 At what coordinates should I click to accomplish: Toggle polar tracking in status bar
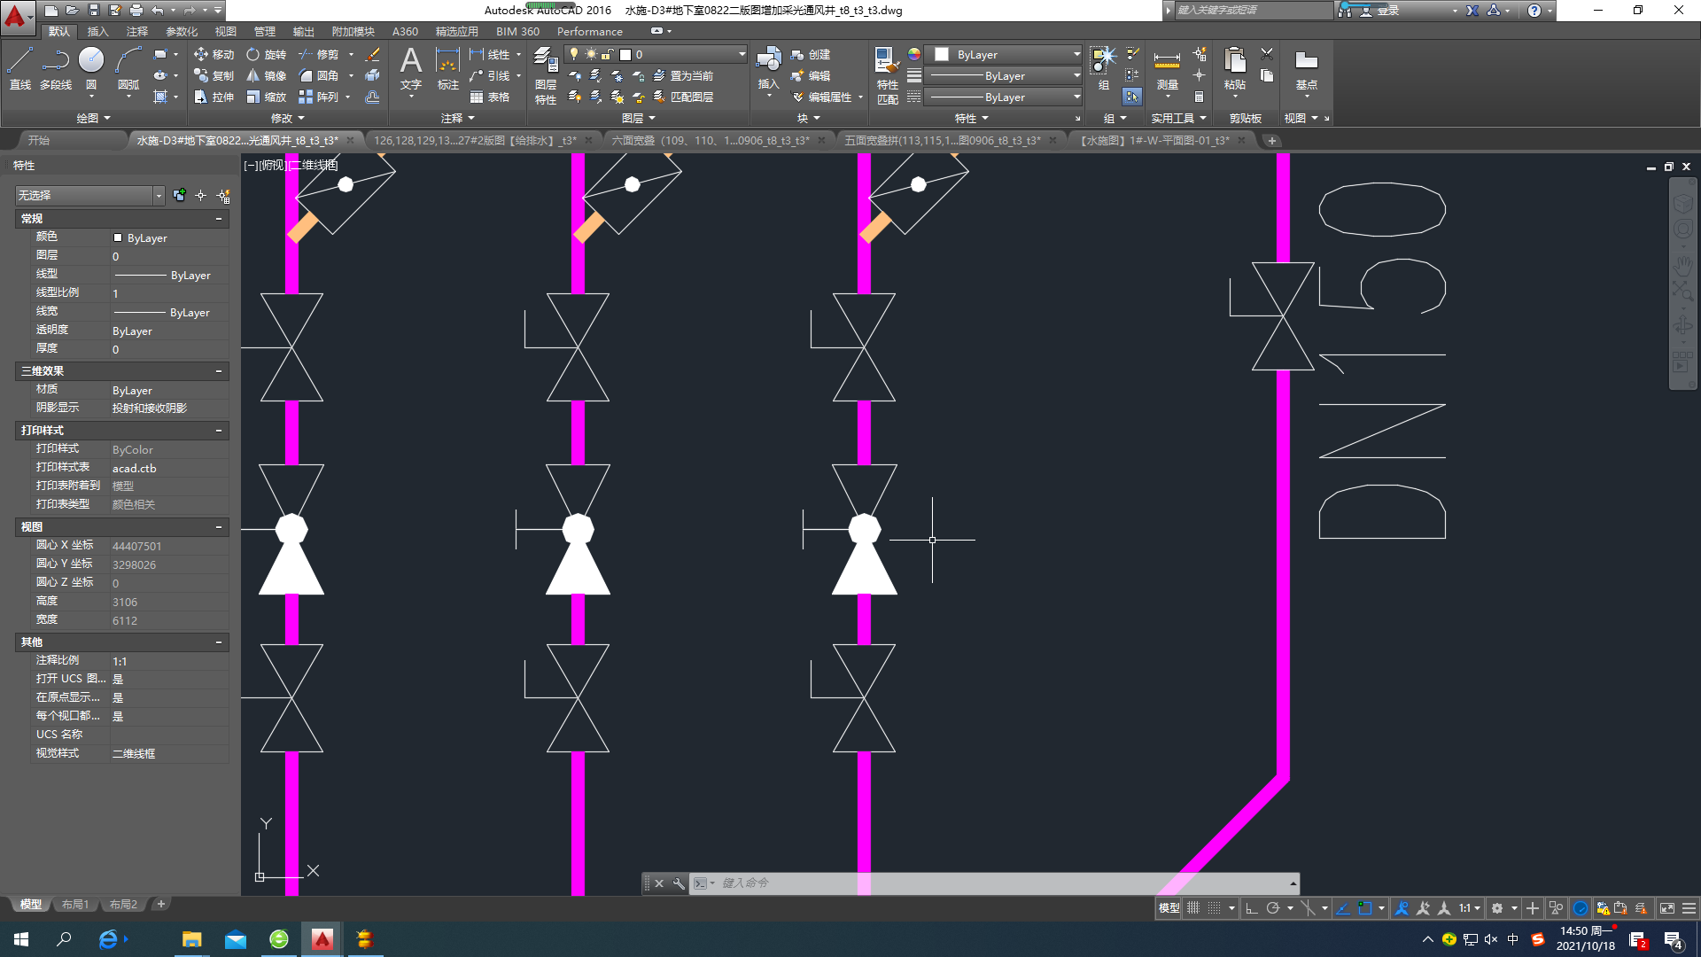(x=1273, y=908)
